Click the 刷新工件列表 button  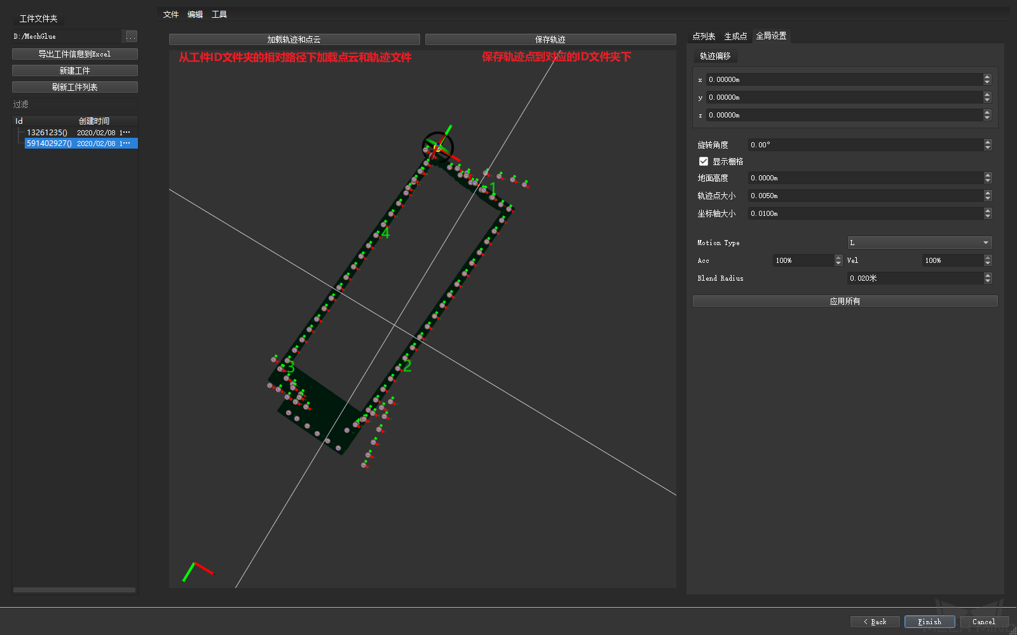[75, 87]
